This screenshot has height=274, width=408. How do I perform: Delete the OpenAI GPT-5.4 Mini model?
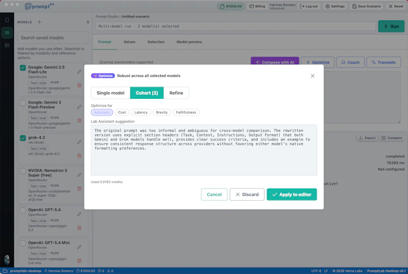(79, 260)
